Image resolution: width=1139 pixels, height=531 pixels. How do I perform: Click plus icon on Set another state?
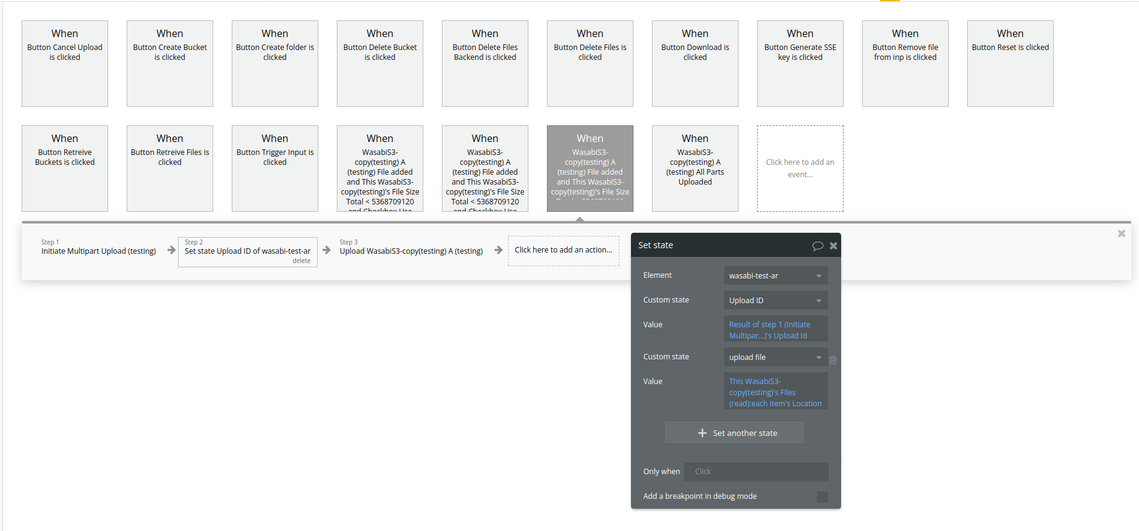click(x=702, y=433)
